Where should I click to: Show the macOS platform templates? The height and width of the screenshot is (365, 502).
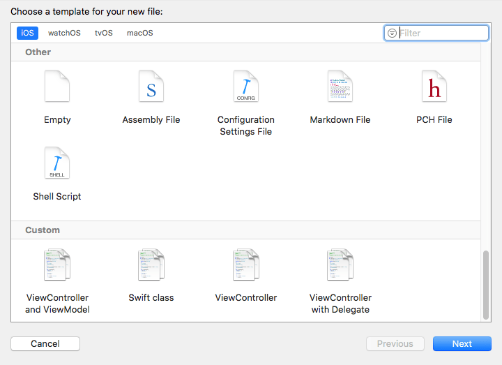click(x=139, y=33)
